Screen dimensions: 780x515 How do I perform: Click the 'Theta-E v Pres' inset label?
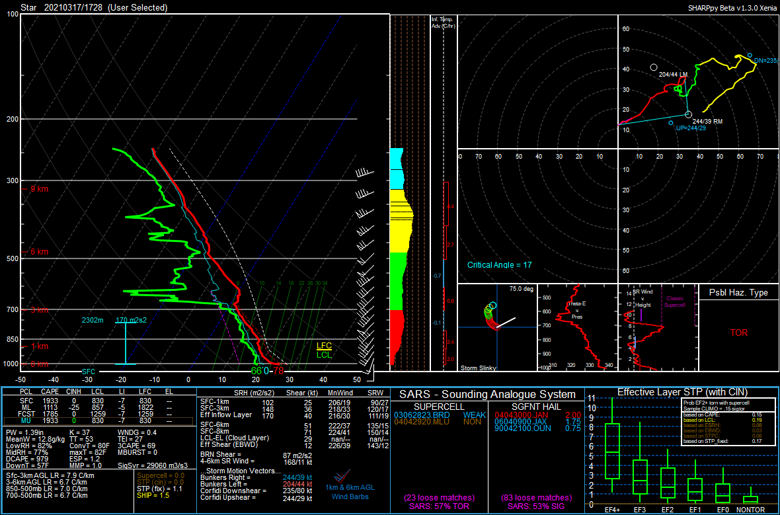(x=576, y=310)
